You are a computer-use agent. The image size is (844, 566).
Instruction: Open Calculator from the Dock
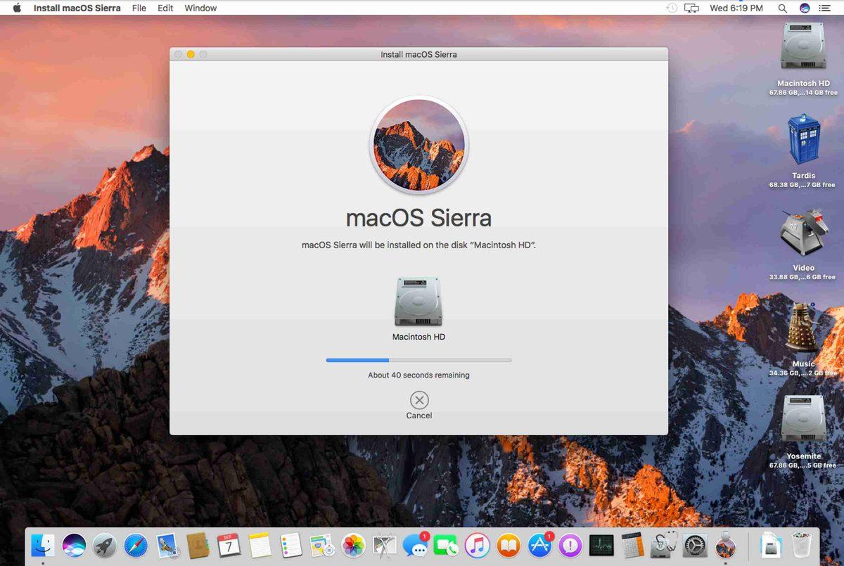coord(632,545)
